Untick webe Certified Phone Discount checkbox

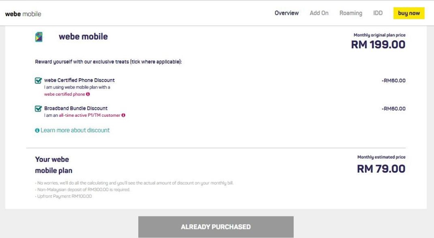(x=38, y=80)
